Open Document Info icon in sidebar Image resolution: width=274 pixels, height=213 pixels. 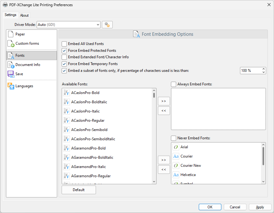11,65
